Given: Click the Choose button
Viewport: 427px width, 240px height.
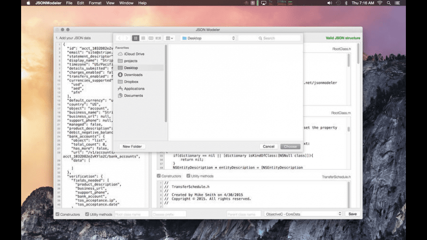Looking at the screenshot, I should pyautogui.click(x=290, y=146).
